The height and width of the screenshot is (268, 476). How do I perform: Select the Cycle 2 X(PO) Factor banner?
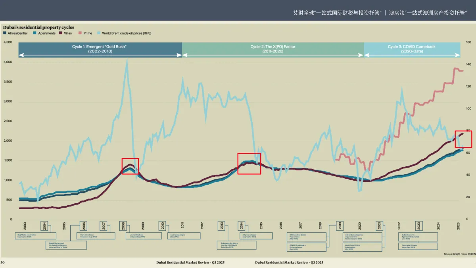click(x=273, y=49)
